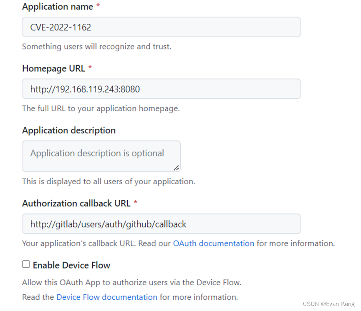The width and height of the screenshot is (361, 311).
Task: Click the placeholder reading Application description is optional
Action: (96, 153)
